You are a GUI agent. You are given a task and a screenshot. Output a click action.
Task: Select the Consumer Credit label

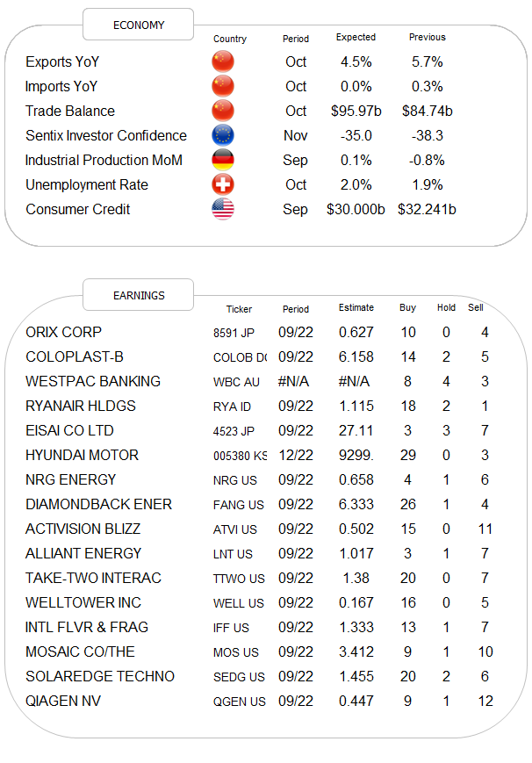78,209
